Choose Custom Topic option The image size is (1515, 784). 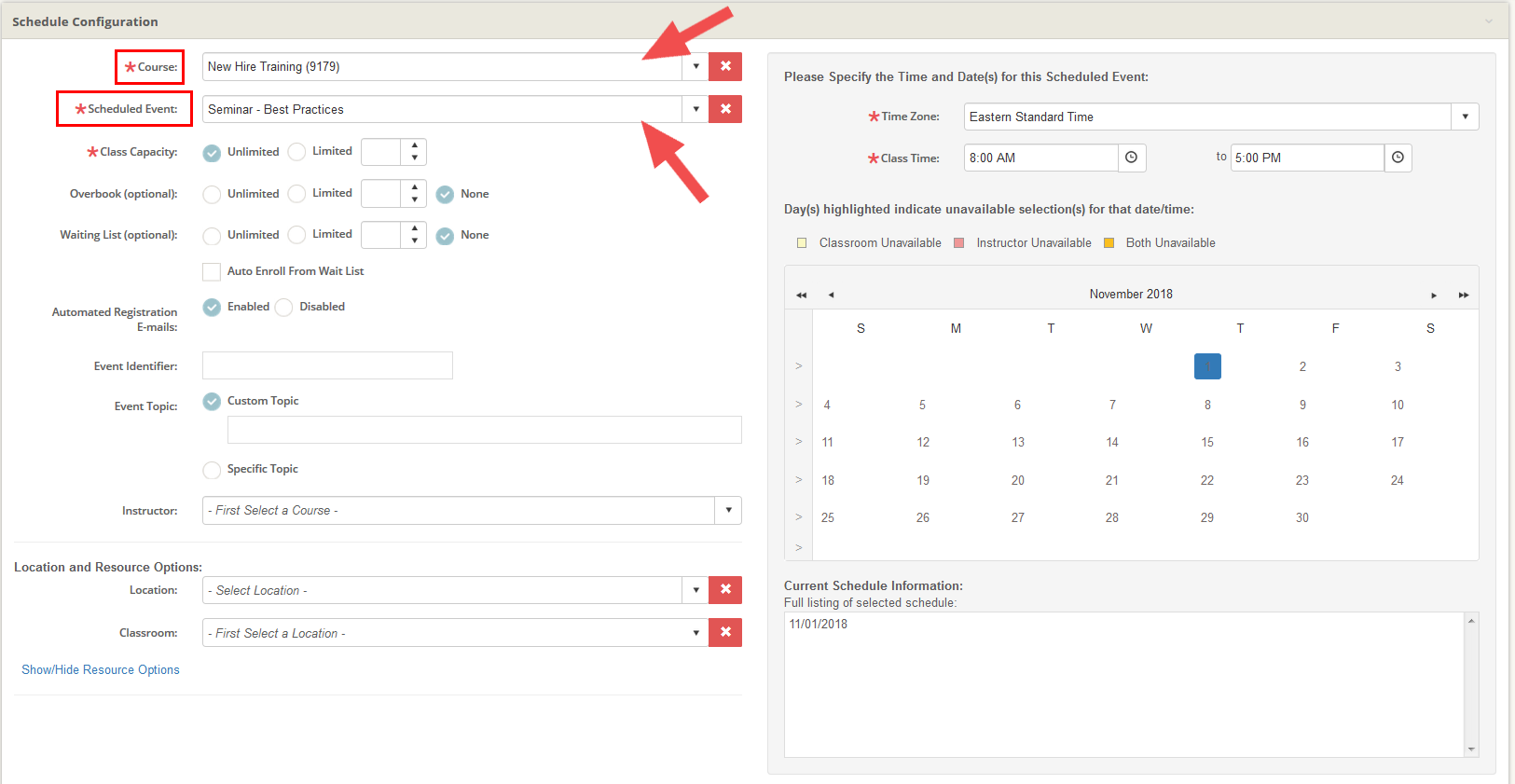tap(213, 401)
